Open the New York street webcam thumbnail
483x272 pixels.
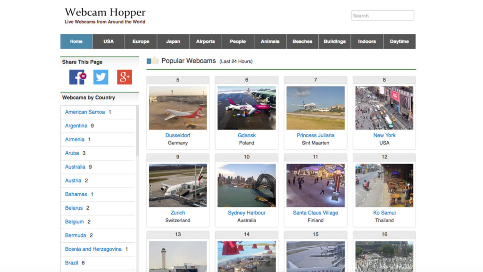(x=384, y=108)
